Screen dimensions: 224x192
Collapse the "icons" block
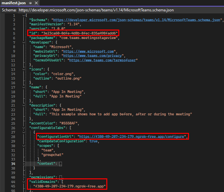click(24, 69)
